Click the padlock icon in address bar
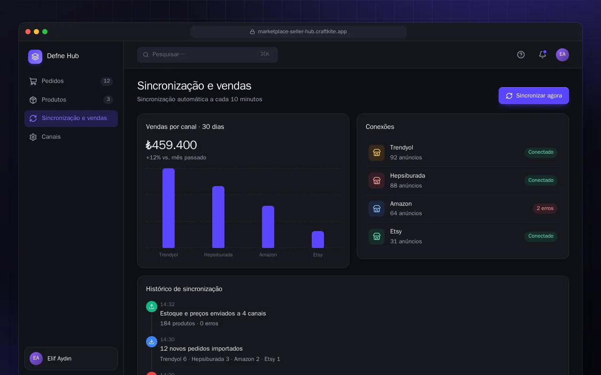The width and height of the screenshot is (601, 375). [252, 32]
